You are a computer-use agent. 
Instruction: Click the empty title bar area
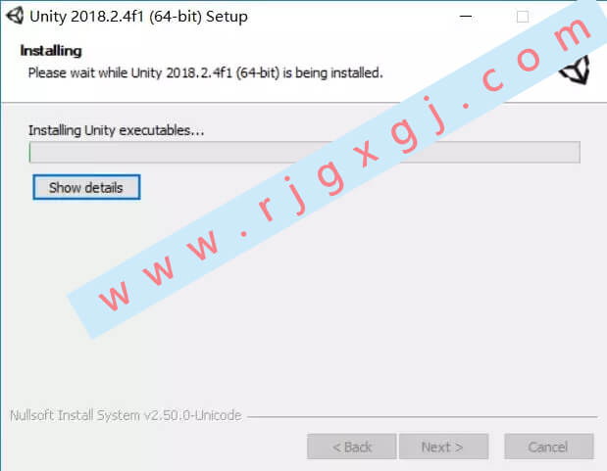(348, 17)
